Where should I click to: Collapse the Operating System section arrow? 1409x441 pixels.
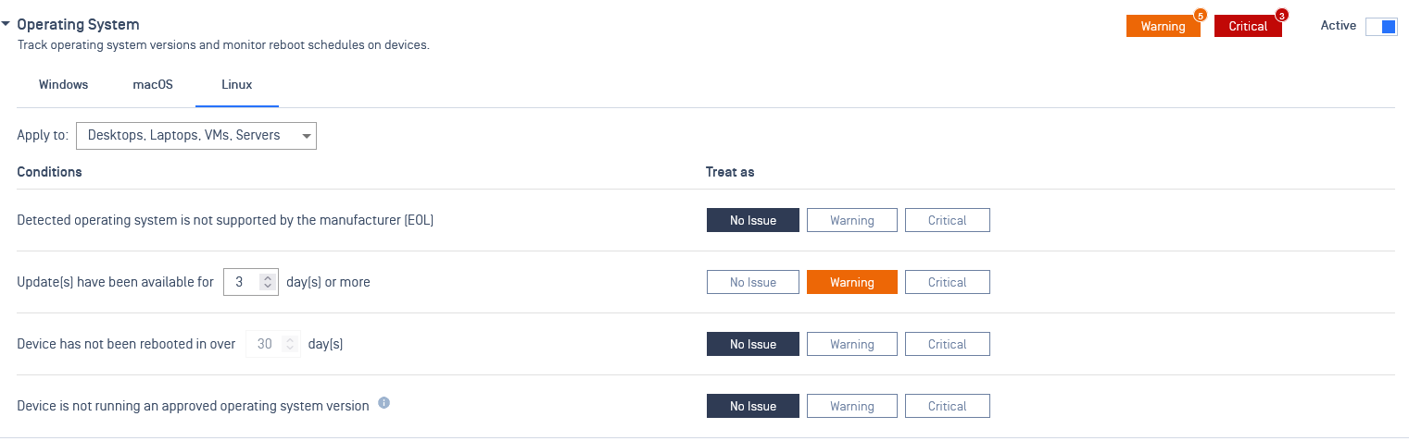tap(6, 25)
